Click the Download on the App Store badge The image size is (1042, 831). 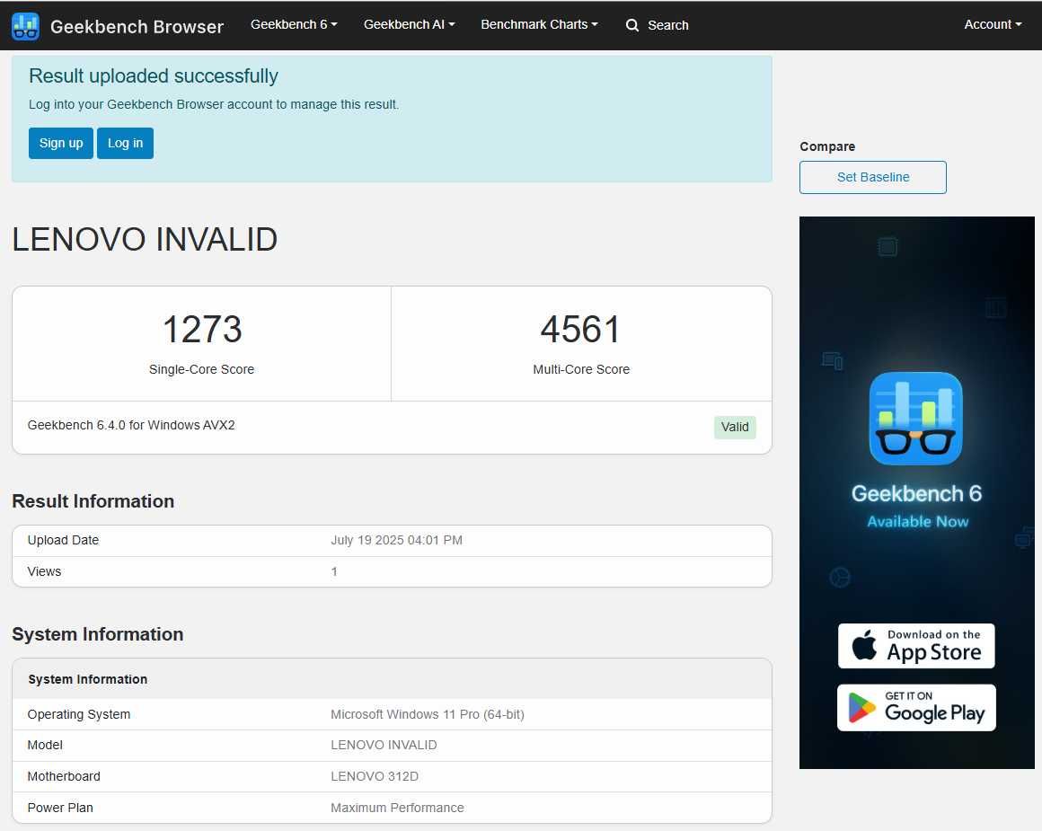[x=916, y=646]
